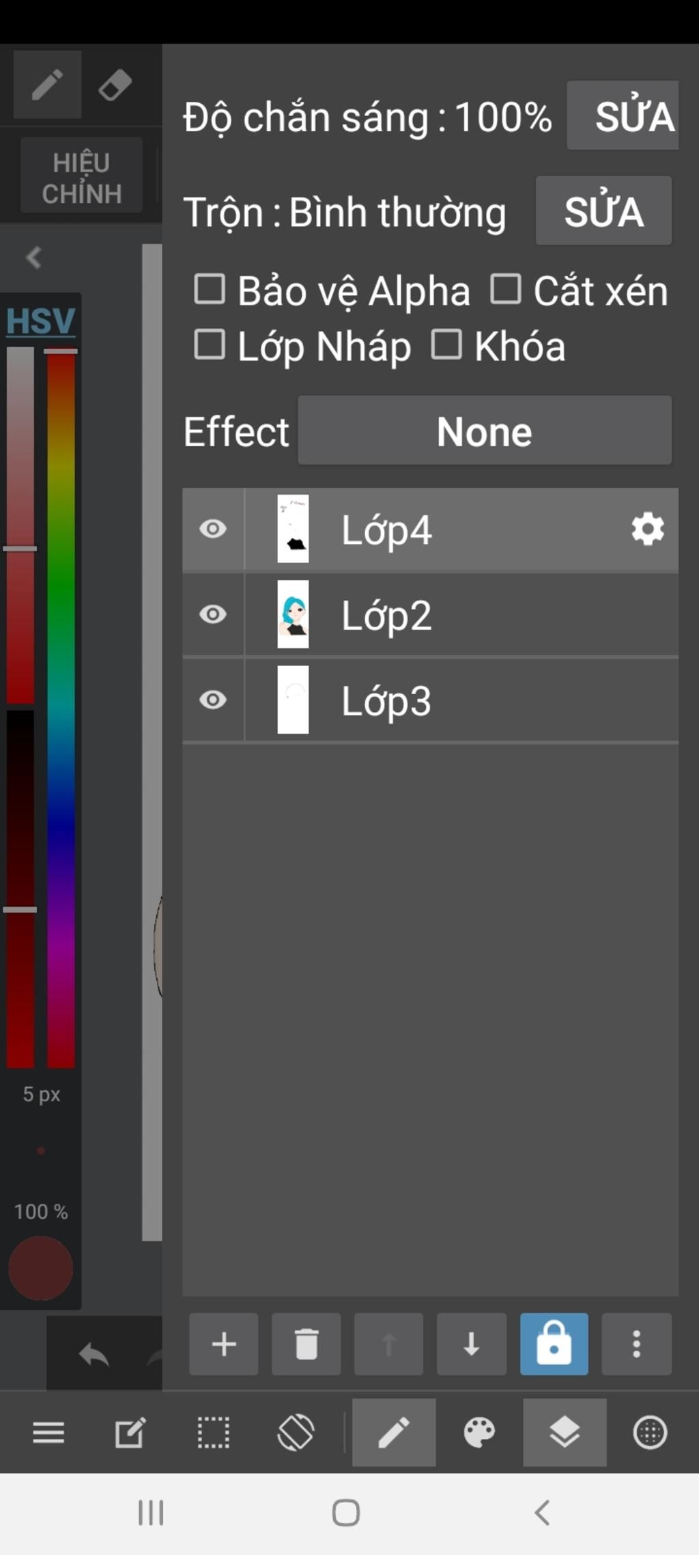Image resolution: width=699 pixels, height=1555 pixels.
Task: Move layer down with down arrow
Action: click(471, 1344)
